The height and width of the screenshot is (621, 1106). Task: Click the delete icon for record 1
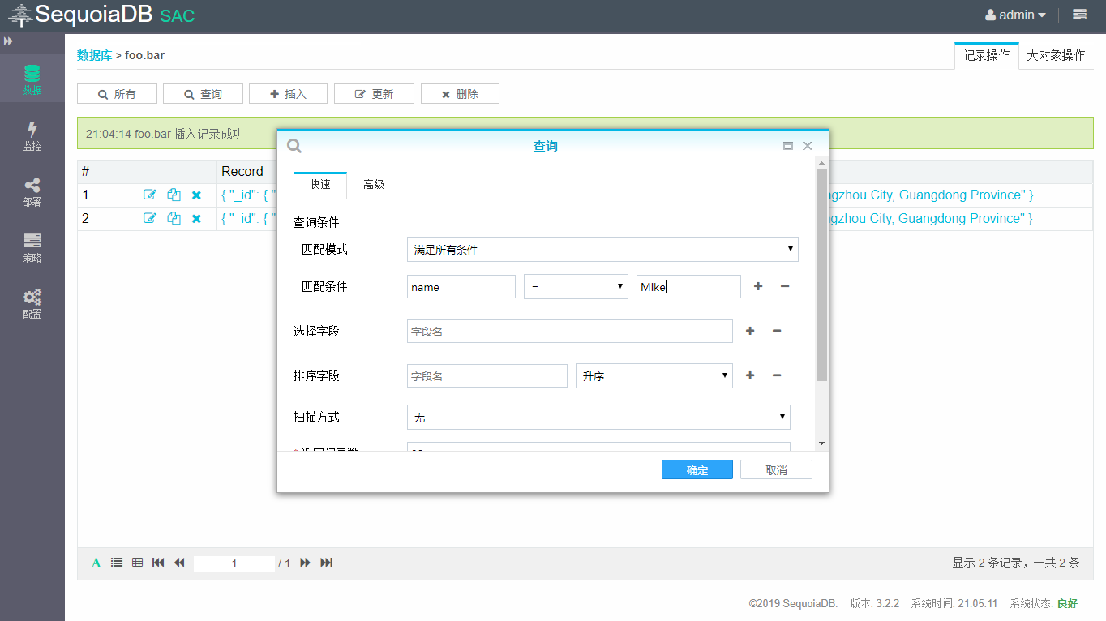[196, 195]
